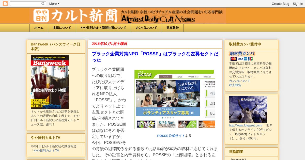This screenshot has width=305, height=160.
Task: Open the More dropdown in navbar
Action: point(54,4)
